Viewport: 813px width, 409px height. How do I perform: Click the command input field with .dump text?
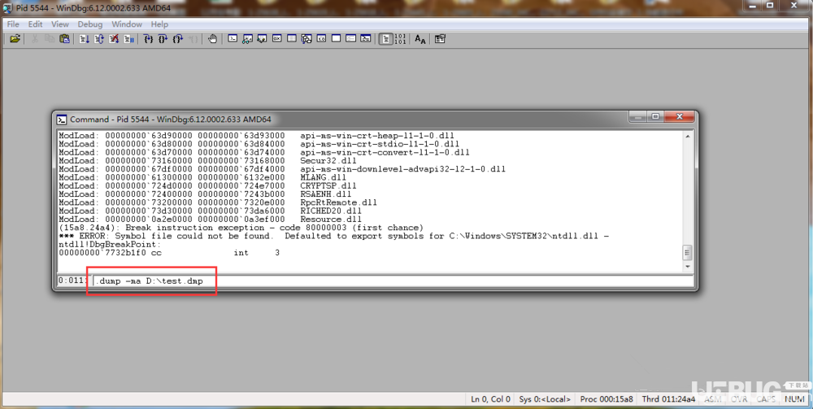click(393, 281)
